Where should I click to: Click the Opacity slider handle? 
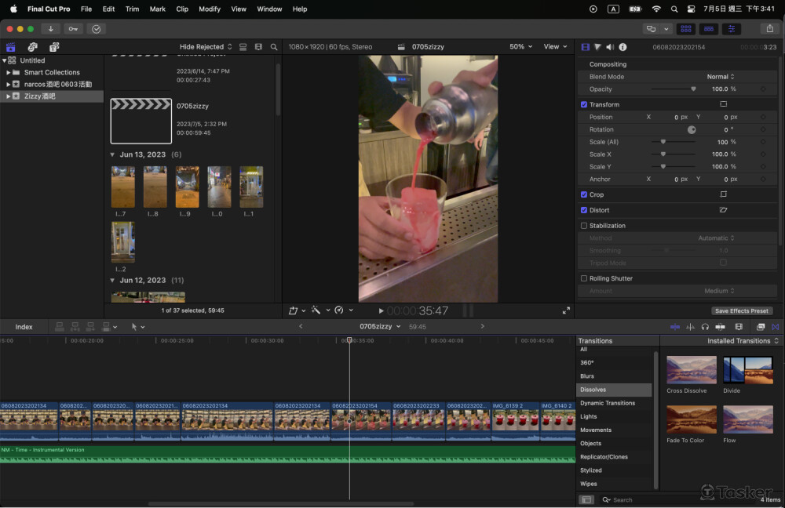tap(693, 89)
